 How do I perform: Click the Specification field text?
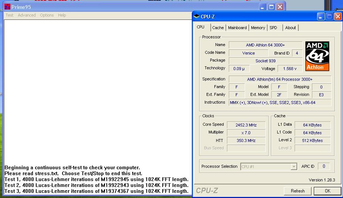point(280,79)
